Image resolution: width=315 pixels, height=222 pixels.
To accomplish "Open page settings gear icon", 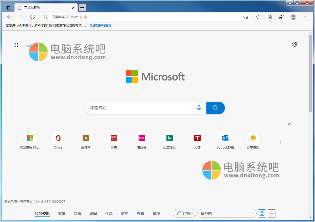I will pyautogui.click(x=295, y=44).
